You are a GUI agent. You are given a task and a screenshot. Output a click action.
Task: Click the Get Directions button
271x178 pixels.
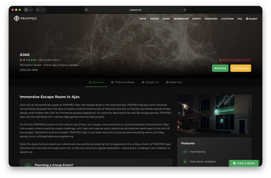(241, 68)
